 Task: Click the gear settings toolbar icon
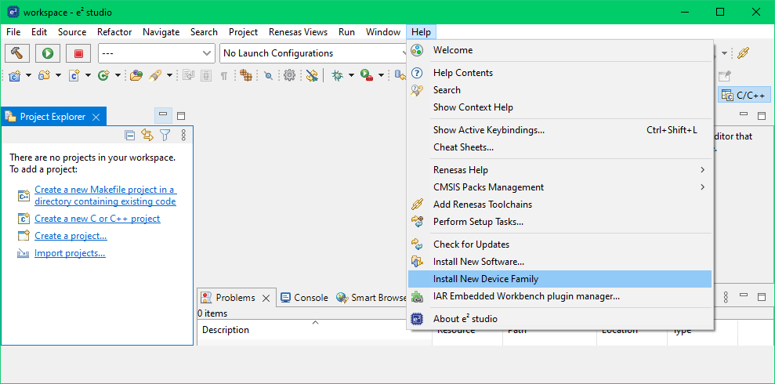point(289,75)
